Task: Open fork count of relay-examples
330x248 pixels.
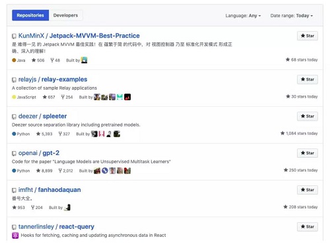Action: pyautogui.click(x=67, y=97)
